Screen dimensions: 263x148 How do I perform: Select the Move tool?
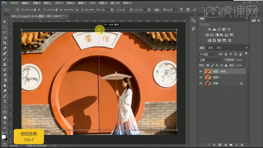pyautogui.click(x=5, y=22)
